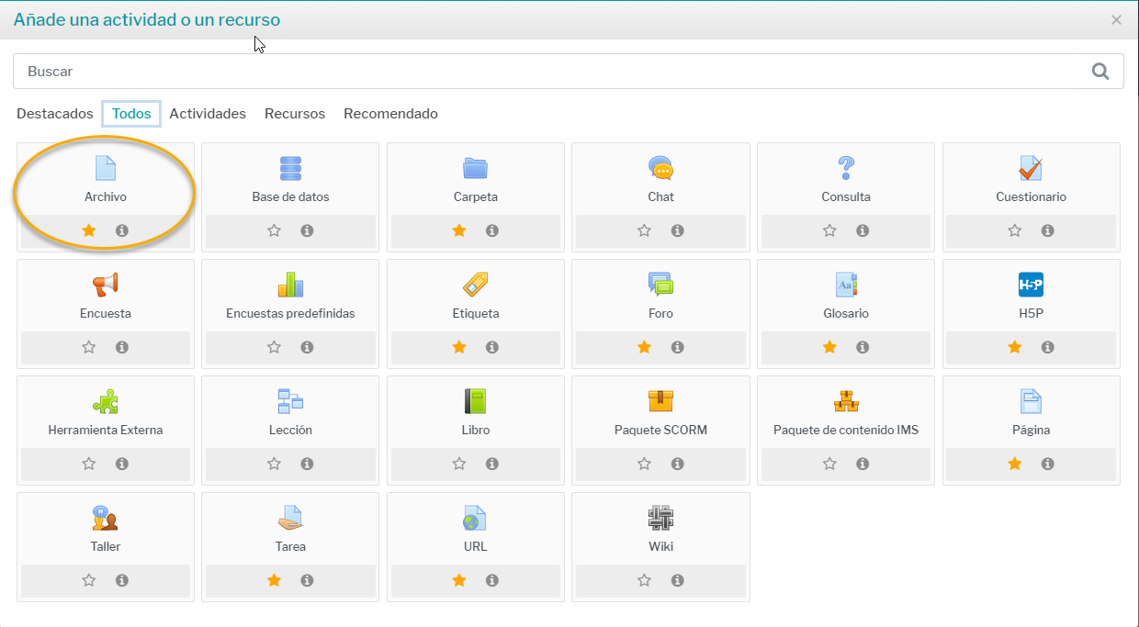Close the add activity dialog
This screenshot has height=627, width=1139.
pos(1116,19)
